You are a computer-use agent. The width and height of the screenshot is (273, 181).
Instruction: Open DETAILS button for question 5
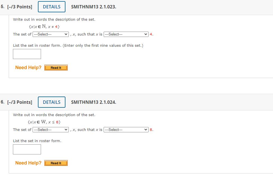[x=51, y=7]
